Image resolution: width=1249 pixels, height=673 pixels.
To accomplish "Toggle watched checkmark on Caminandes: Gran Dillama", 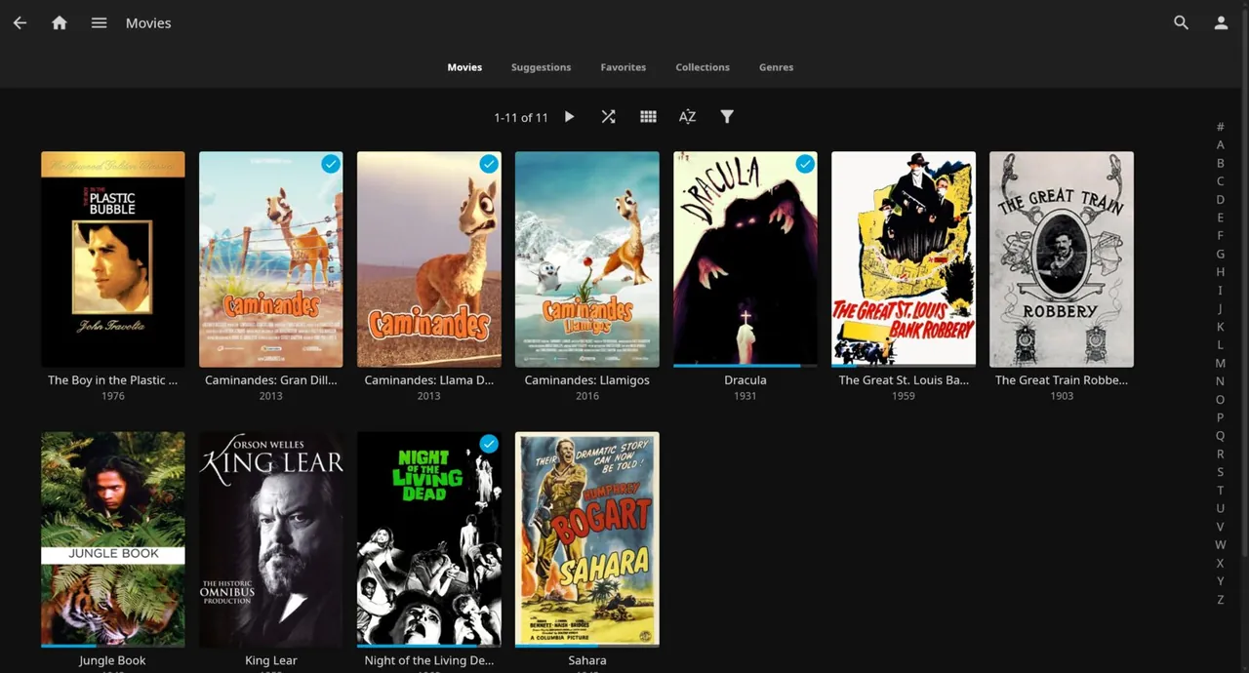I will click(x=331, y=164).
